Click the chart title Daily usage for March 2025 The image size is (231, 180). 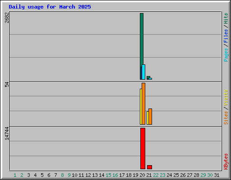coord(50,7)
